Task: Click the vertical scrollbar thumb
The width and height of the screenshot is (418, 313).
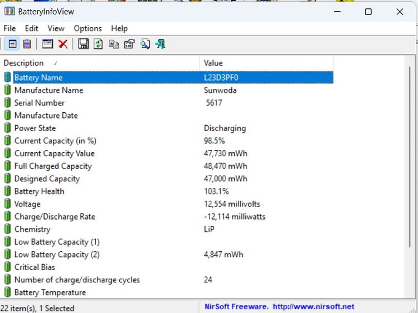Action: [410, 157]
